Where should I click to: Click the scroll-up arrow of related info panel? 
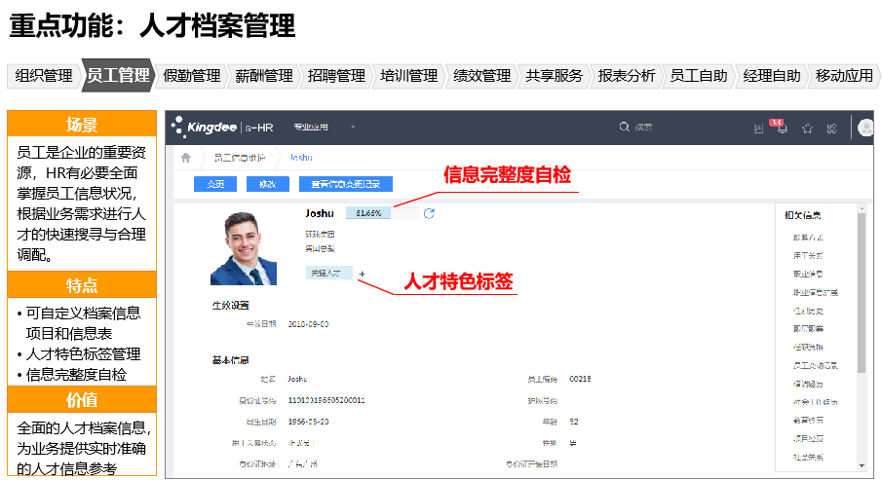tap(862, 208)
